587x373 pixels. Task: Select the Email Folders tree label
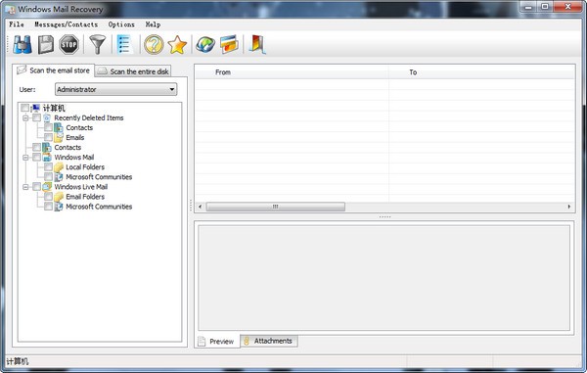[85, 197]
